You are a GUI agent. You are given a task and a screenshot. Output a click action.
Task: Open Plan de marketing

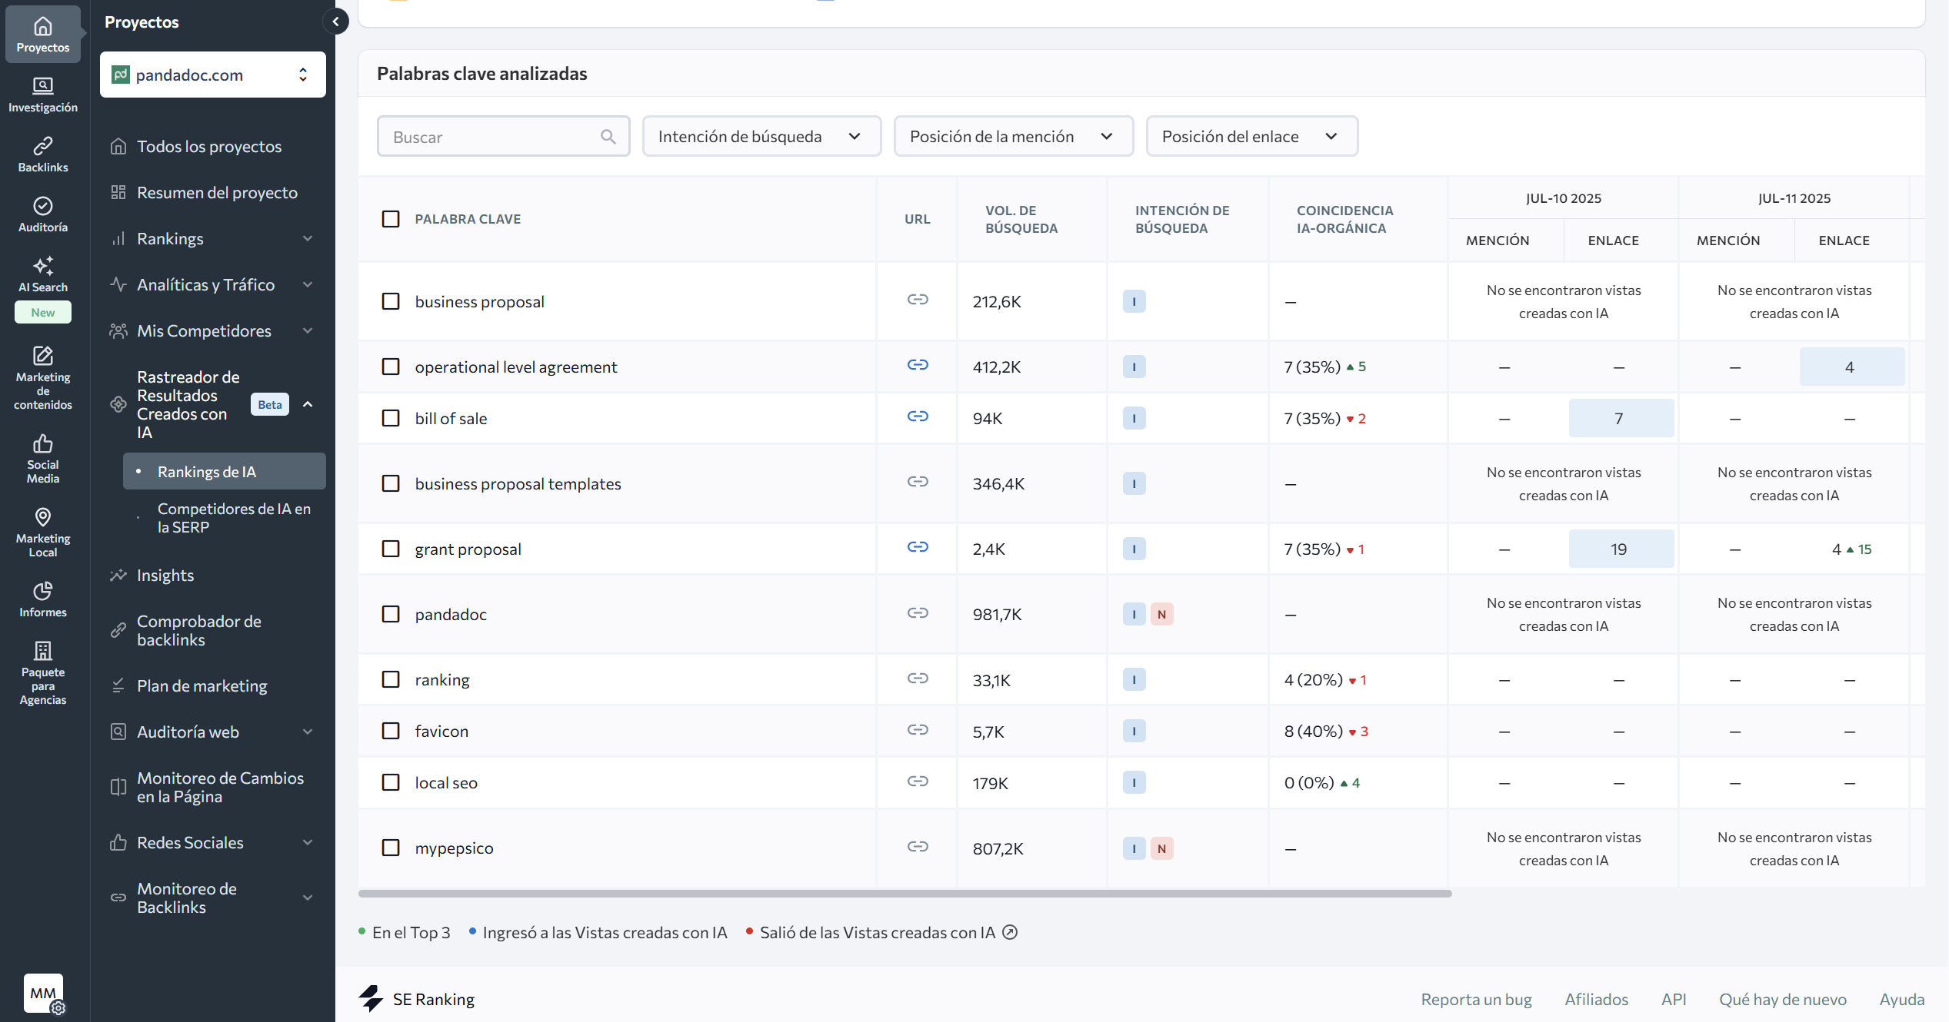click(x=202, y=685)
